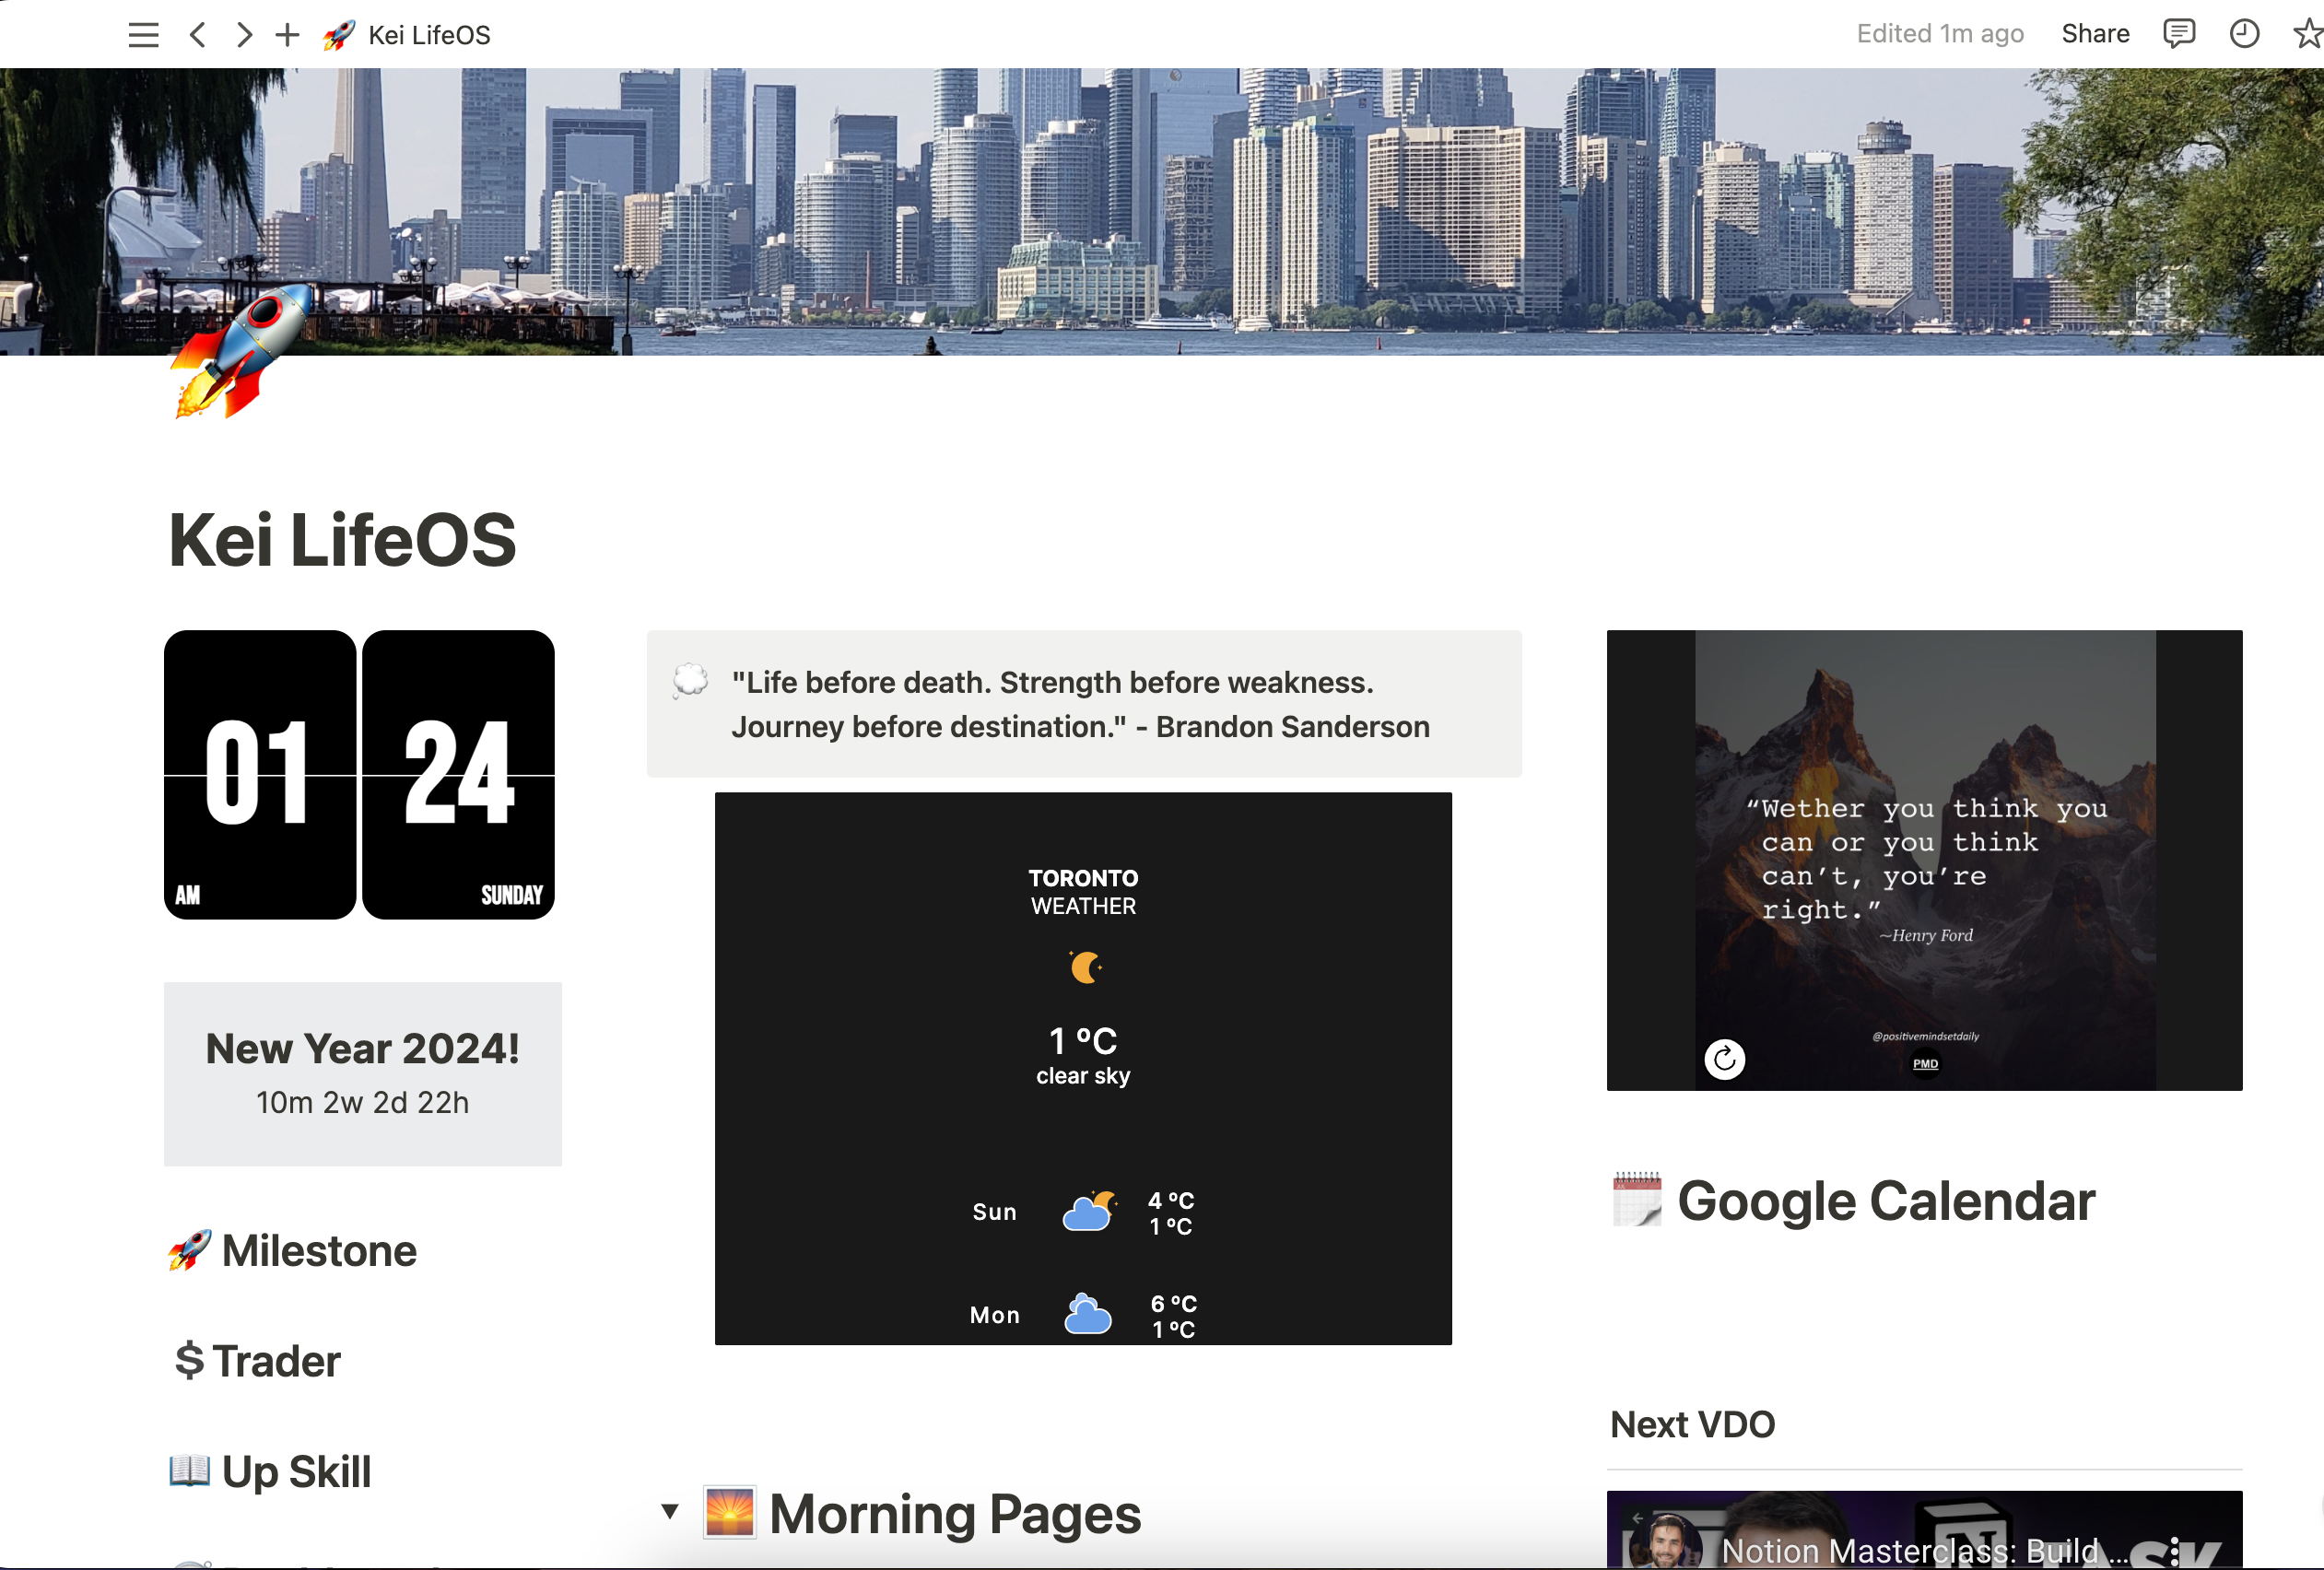This screenshot has width=2324, height=1570.
Task: Add a new page with plus icon
Action: 287,35
